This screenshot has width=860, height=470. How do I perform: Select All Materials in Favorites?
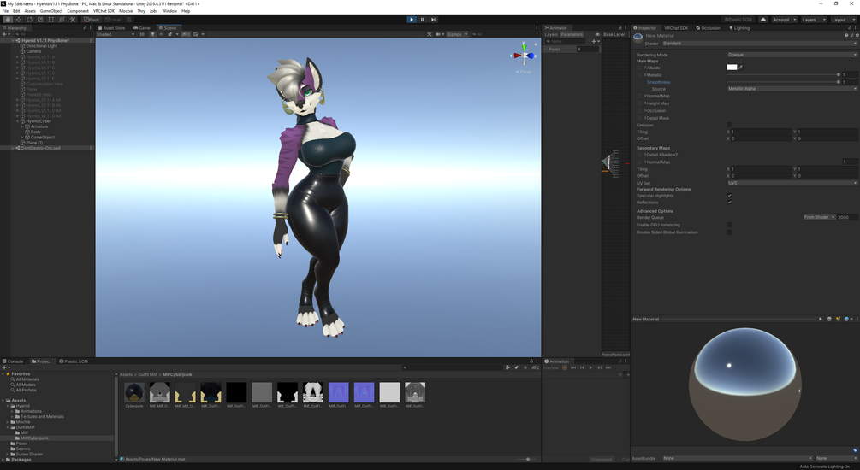click(x=27, y=379)
